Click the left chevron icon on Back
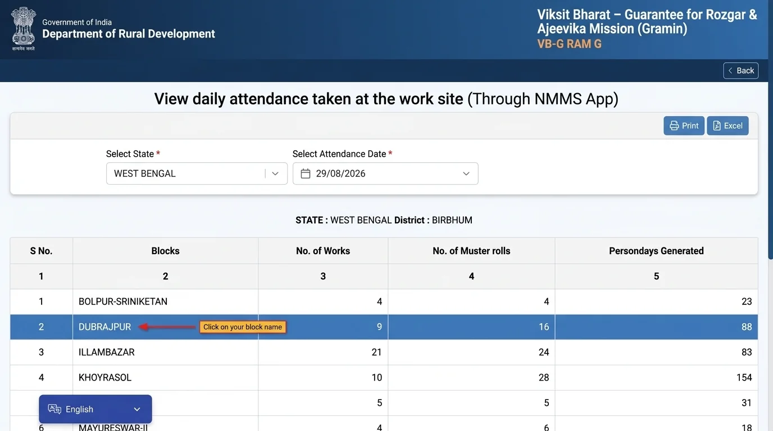Image resolution: width=773 pixels, height=431 pixels. 730,71
